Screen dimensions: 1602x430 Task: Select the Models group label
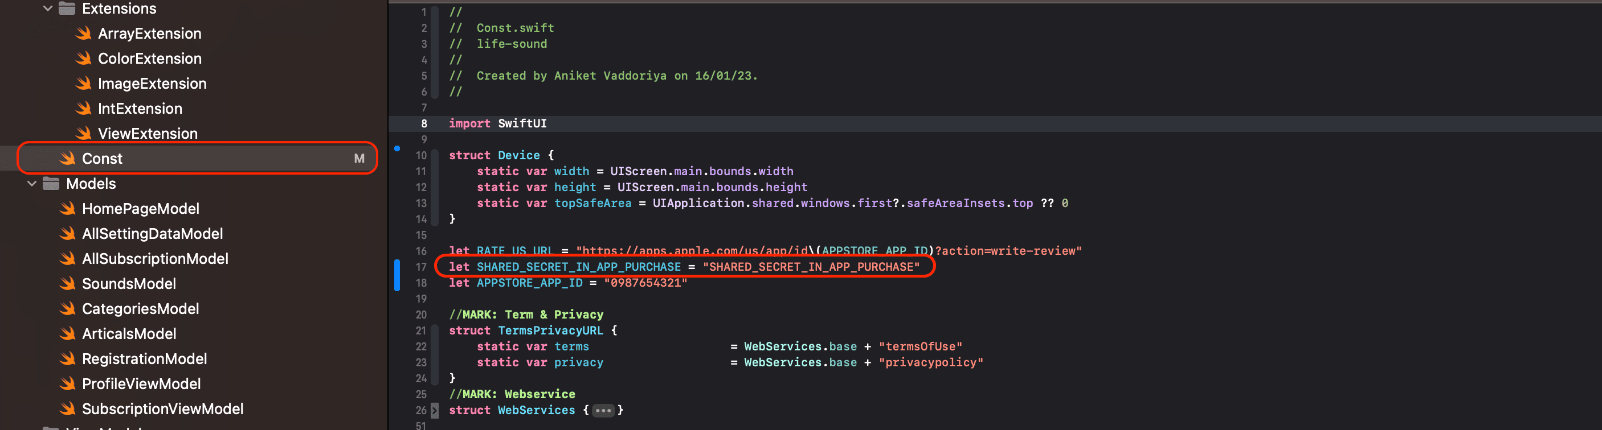coord(91,184)
